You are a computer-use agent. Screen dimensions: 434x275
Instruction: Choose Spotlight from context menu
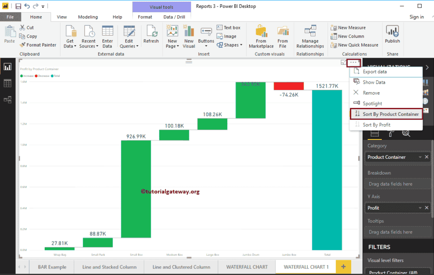tap(386, 104)
